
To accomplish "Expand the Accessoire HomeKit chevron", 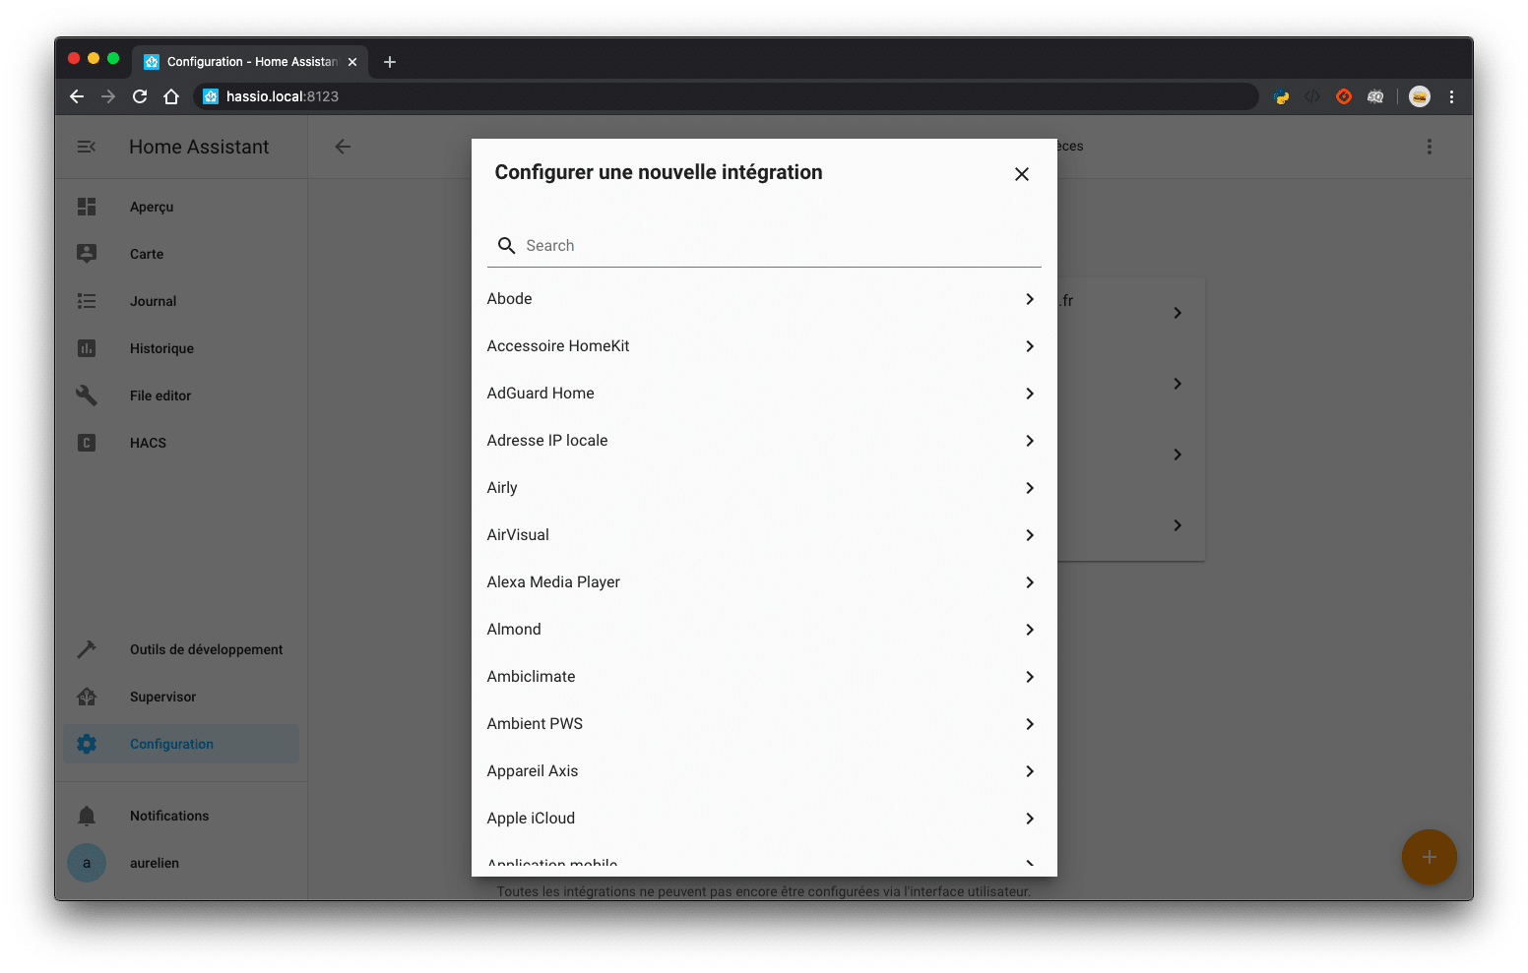I will [1030, 346].
